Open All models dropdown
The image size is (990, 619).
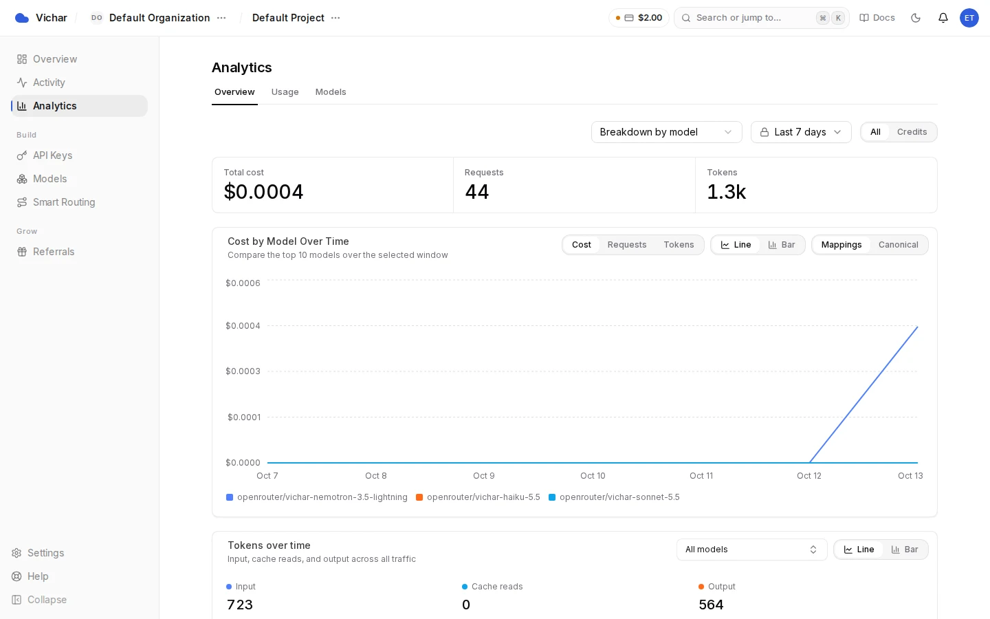click(x=751, y=550)
